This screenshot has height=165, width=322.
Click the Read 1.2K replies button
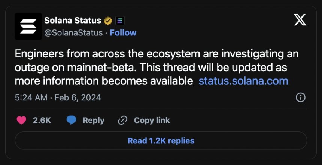[161, 141]
